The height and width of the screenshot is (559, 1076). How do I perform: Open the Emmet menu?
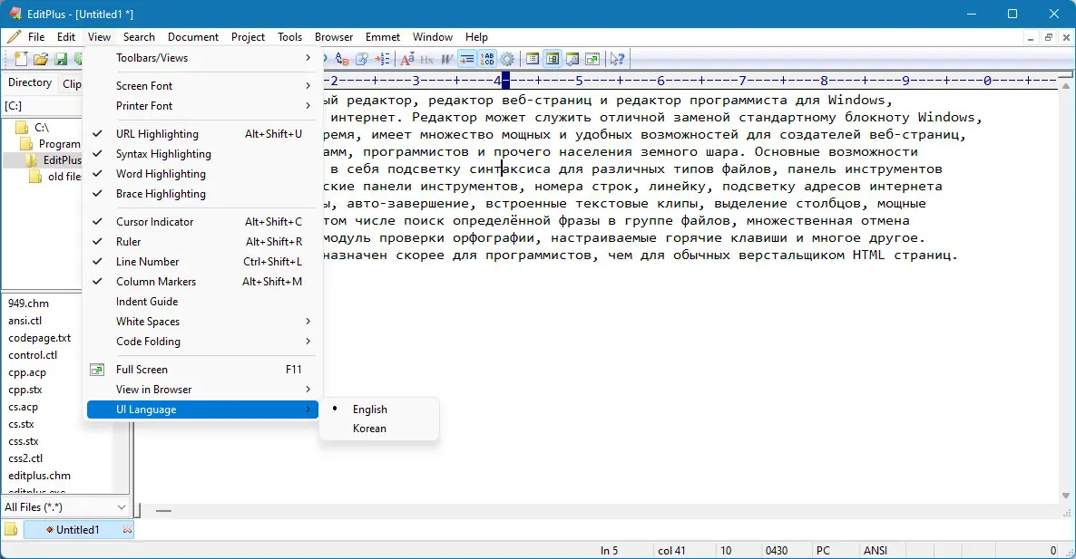click(x=383, y=37)
